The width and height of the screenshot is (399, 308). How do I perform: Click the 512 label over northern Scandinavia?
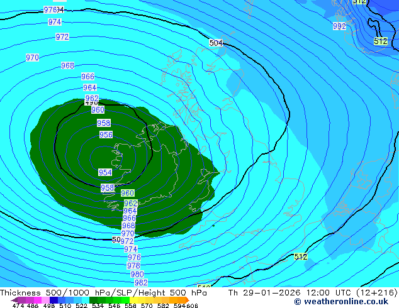[x=381, y=41]
